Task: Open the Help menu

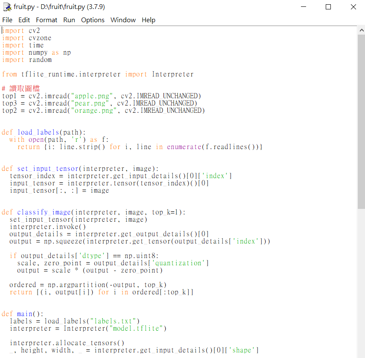Action: (149, 20)
